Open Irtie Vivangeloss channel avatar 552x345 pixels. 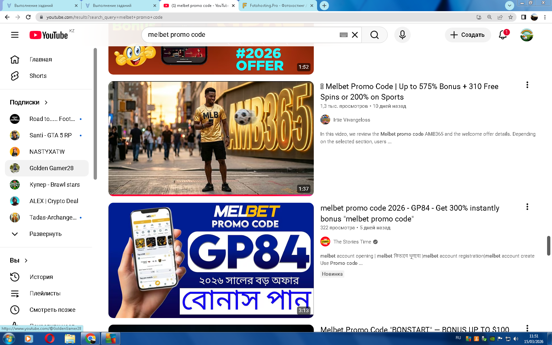[325, 120]
